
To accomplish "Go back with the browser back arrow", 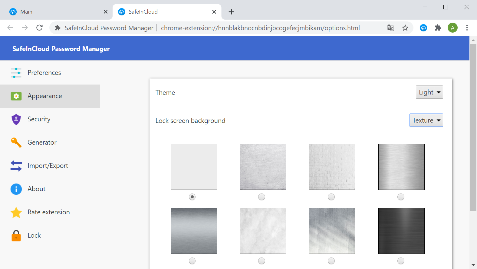I will (x=10, y=28).
